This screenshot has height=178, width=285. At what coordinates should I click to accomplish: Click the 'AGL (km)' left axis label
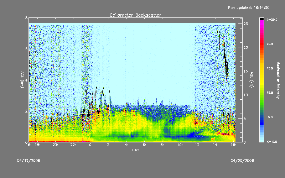22,80
